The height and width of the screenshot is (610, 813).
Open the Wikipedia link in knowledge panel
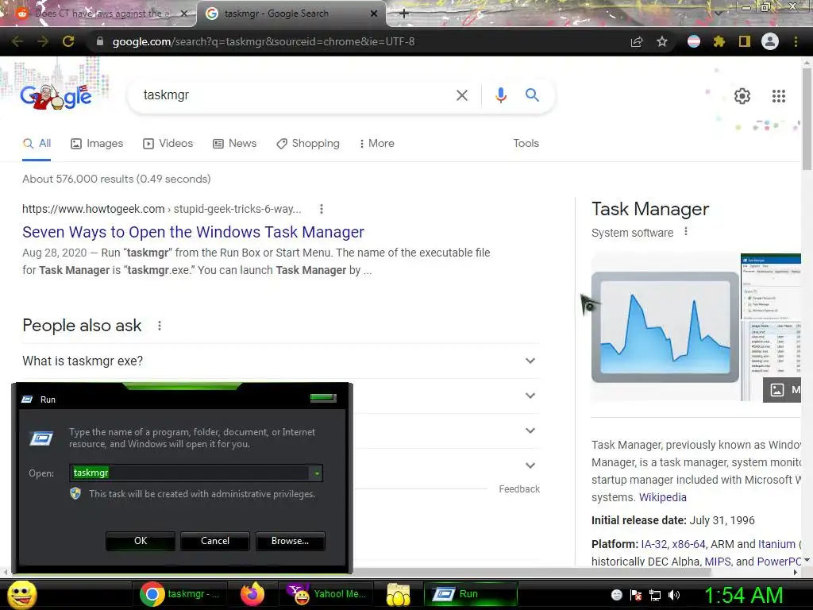coord(663,497)
